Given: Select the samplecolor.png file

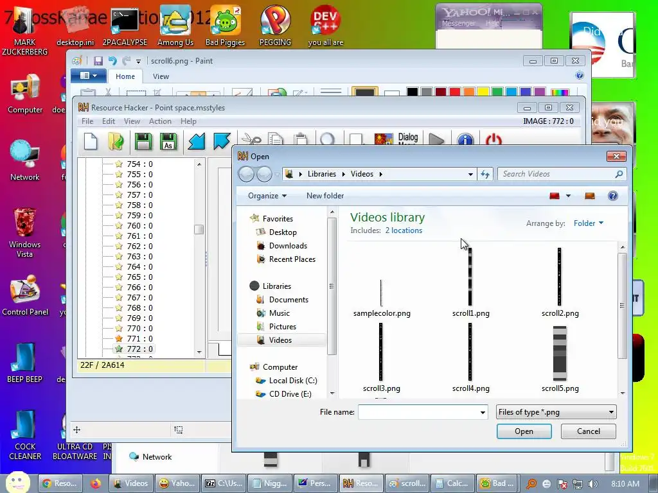Looking at the screenshot, I should tap(382, 298).
